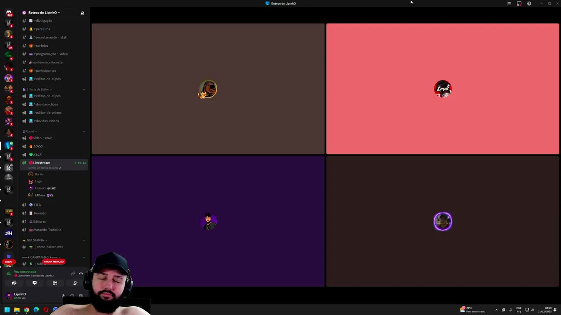Collapse GTA SA/MTA category

tap(35, 240)
